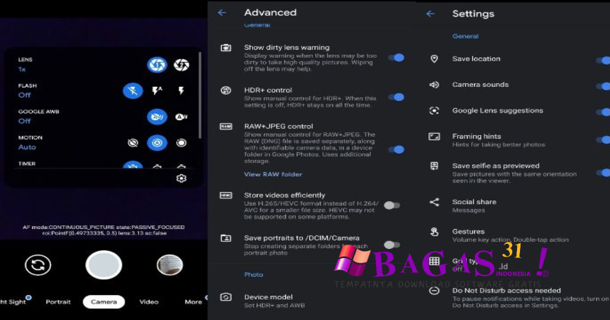The height and width of the screenshot is (320, 610).
Task: Switch to Video mode
Action: (x=149, y=302)
